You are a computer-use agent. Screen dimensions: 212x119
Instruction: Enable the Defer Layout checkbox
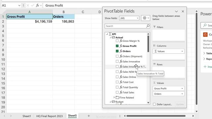(154, 104)
